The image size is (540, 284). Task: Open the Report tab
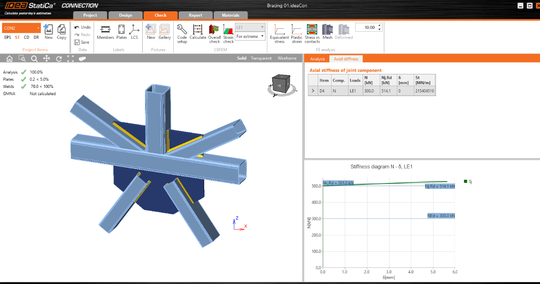tap(195, 15)
